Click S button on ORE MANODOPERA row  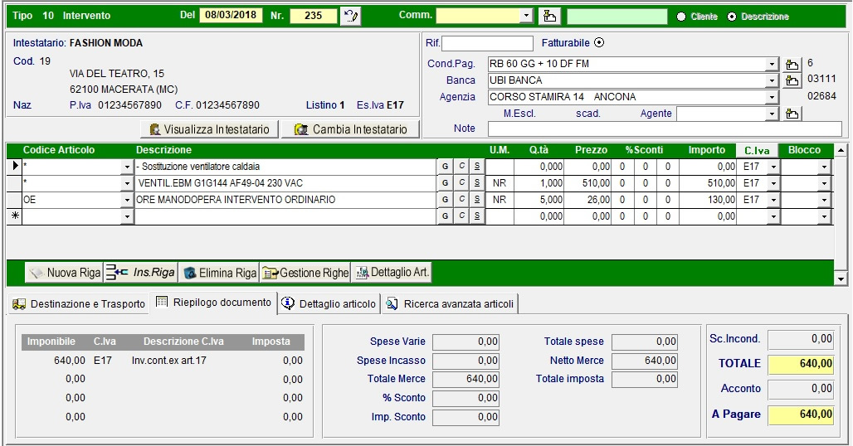(477, 199)
